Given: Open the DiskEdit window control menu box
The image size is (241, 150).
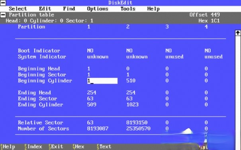Looking at the screenshot, I should pos(3,3).
